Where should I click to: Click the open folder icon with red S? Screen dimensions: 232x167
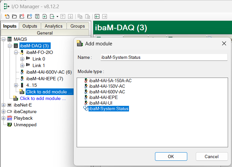pos(22,16)
